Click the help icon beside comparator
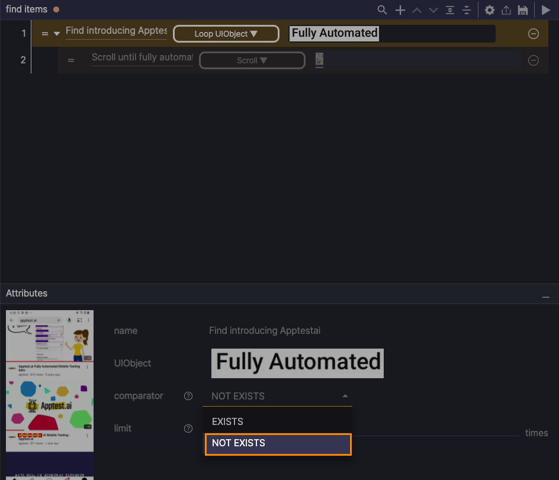 tap(188, 396)
